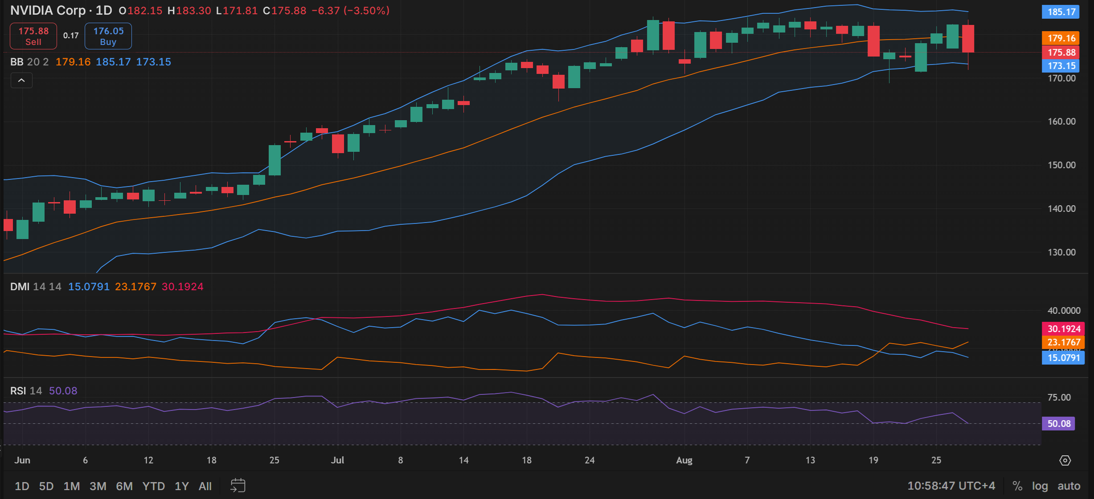This screenshot has width=1094, height=499.
Task: Toggle log scale mode
Action: (1040, 486)
